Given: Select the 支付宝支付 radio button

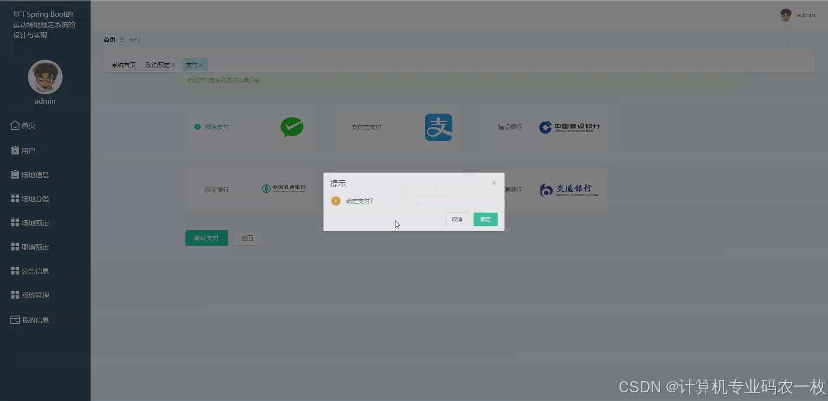Looking at the screenshot, I should 344,127.
